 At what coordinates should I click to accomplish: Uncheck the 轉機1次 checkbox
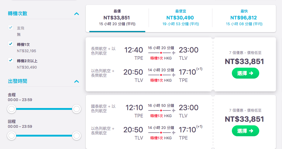11,44
